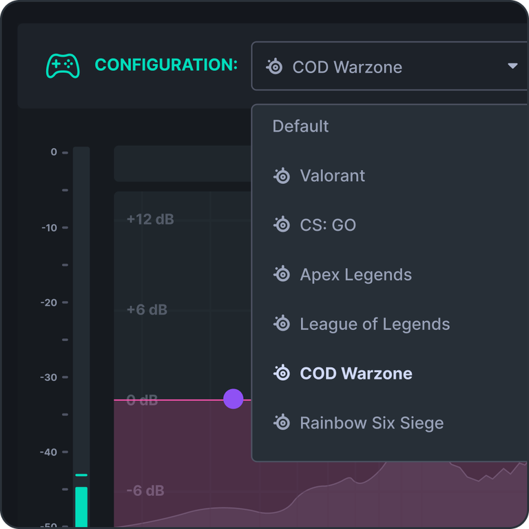
Task: Open the COD Warzone configuration combo box
Action: tap(390, 66)
